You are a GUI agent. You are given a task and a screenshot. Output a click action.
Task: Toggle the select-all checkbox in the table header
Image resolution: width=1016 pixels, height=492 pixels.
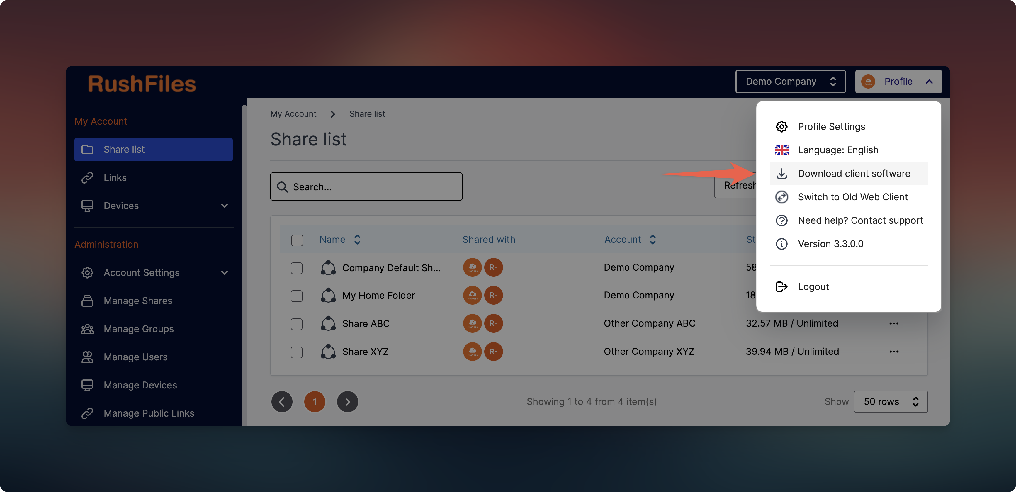point(297,240)
